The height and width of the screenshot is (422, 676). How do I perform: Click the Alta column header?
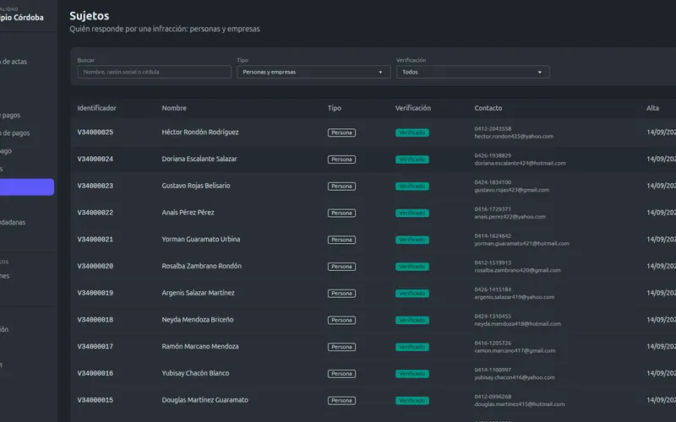click(652, 108)
